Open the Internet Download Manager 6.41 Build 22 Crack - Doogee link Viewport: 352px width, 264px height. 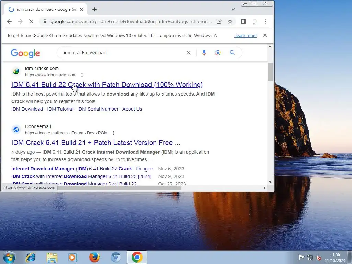(x=82, y=169)
